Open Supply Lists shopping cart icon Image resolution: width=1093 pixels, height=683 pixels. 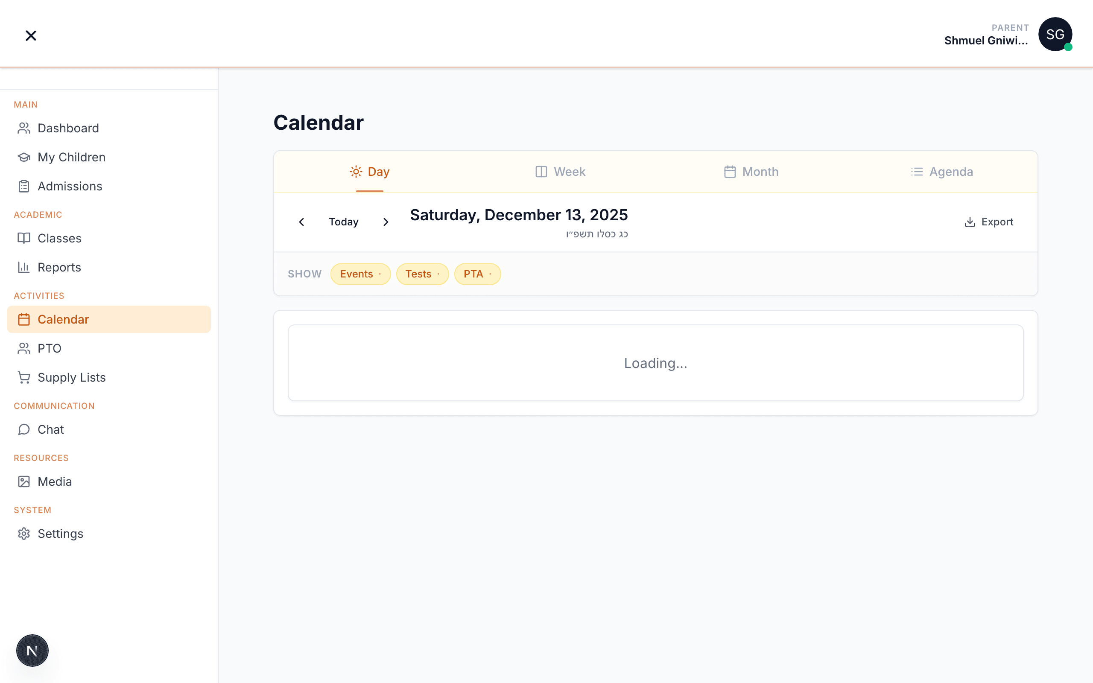click(24, 377)
